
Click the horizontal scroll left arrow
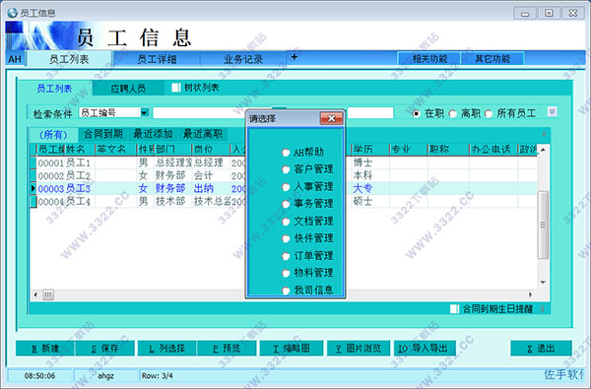35,294
